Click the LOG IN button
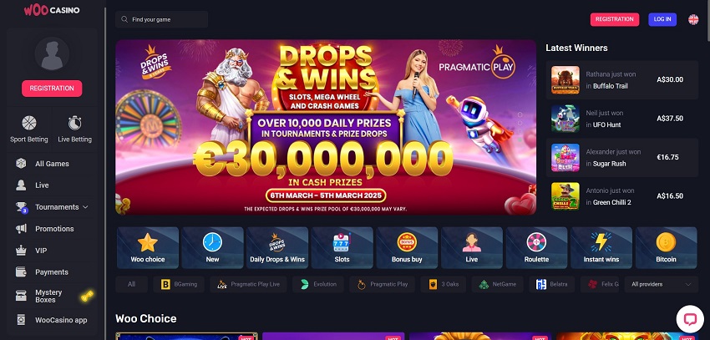The image size is (710, 340). [x=662, y=19]
